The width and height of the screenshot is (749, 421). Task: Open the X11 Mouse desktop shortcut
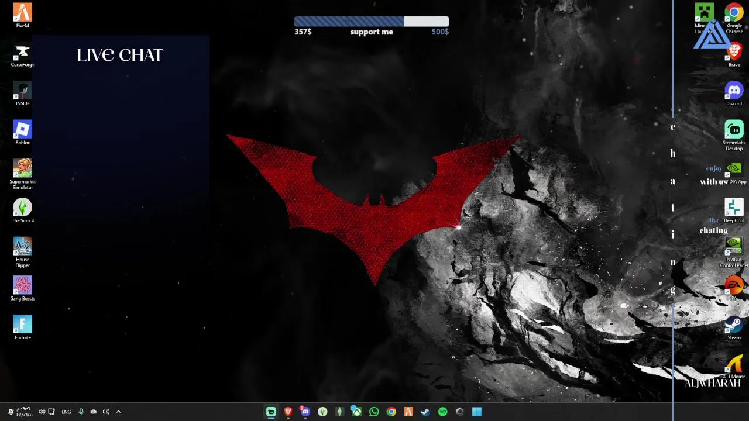[x=734, y=367]
